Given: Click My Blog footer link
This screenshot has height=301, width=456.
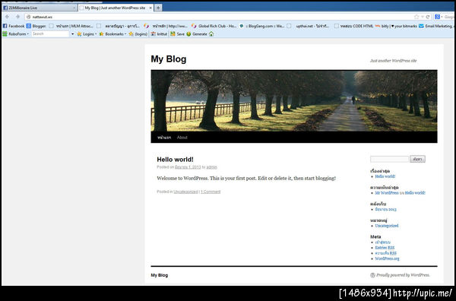Looking at the screenshot, I should [x=160, y=275].
